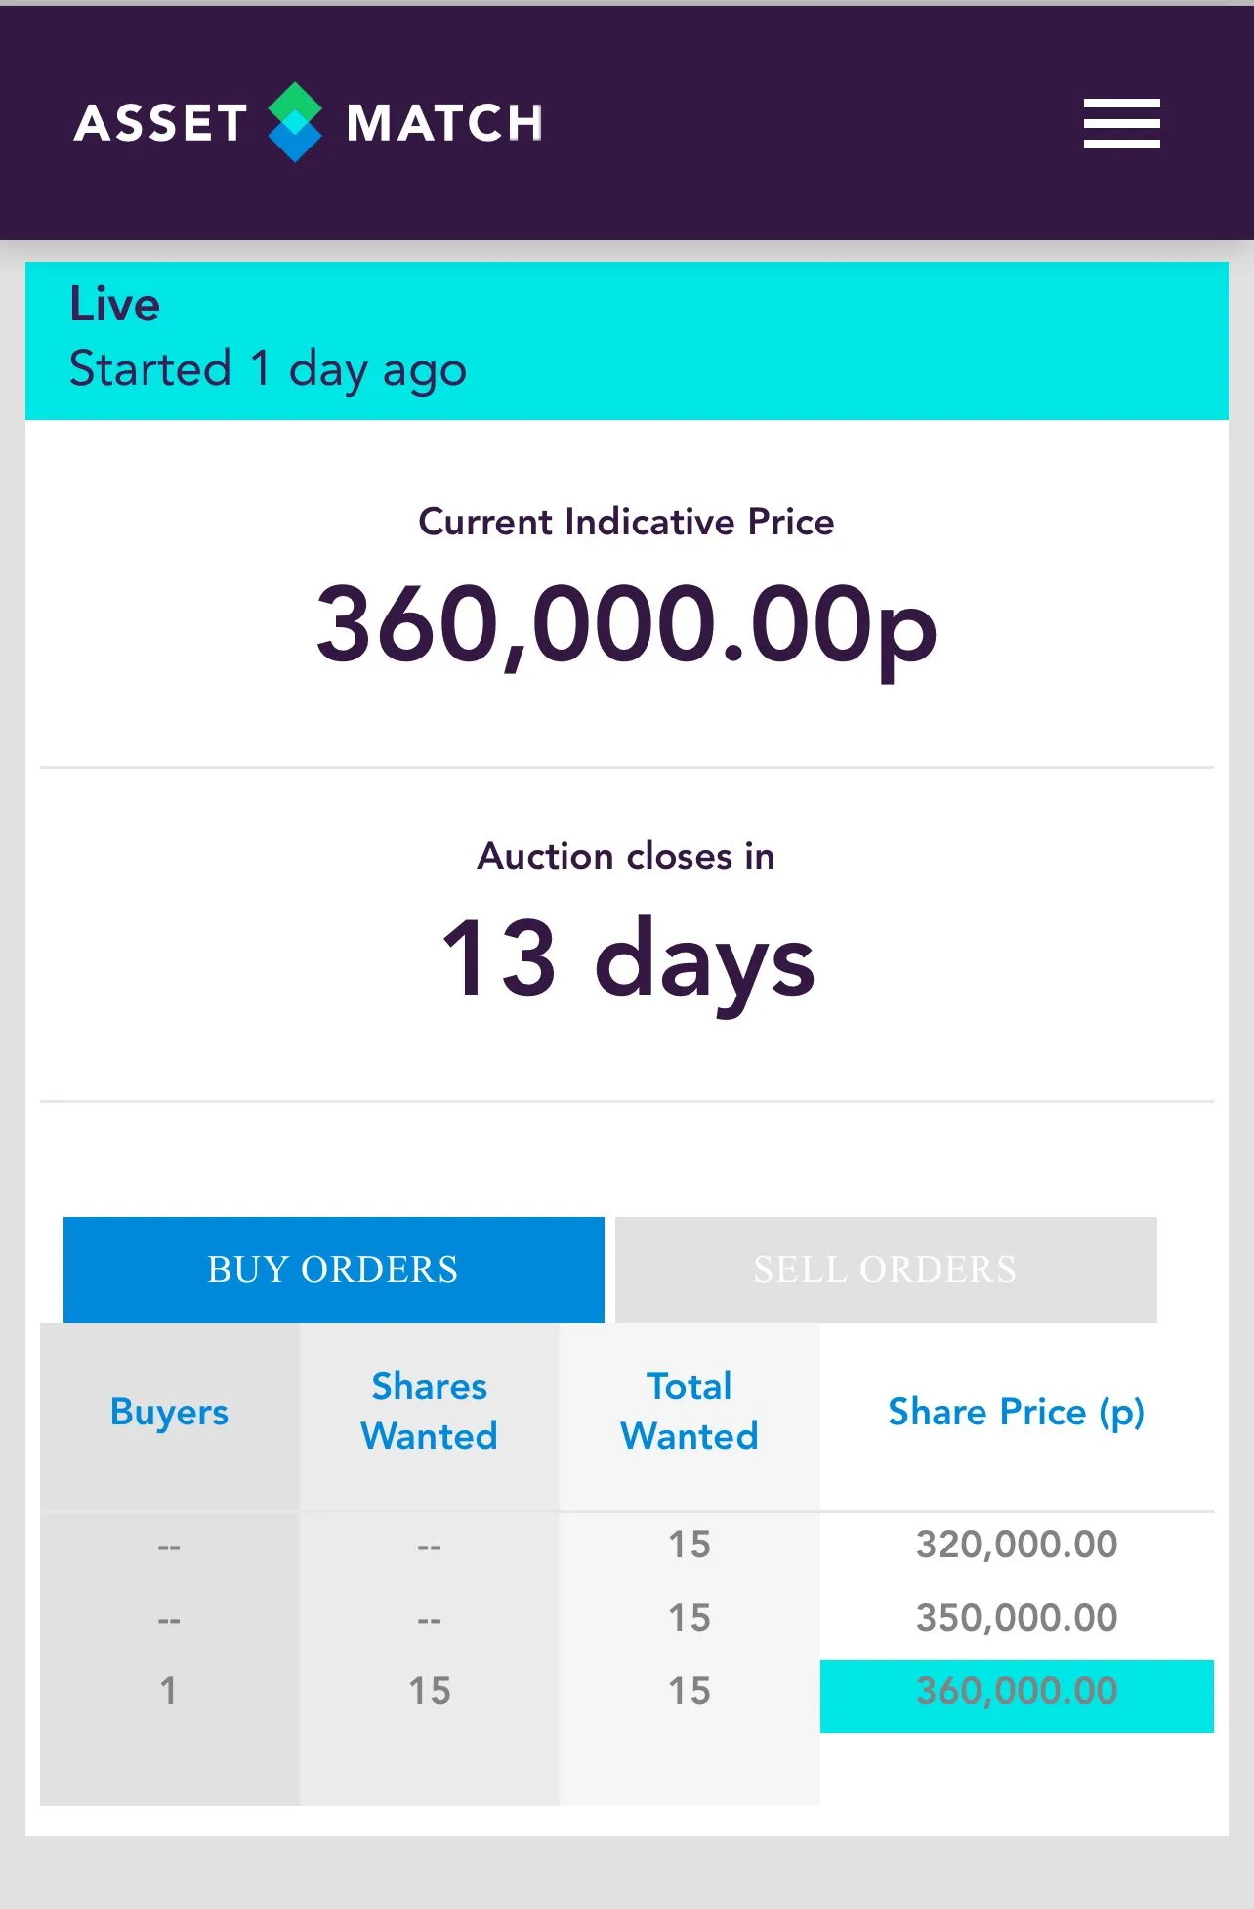This screenshot has width=1254, height=1909.
Task: Click the Total Wanted column header
Action: point(690,1412)
